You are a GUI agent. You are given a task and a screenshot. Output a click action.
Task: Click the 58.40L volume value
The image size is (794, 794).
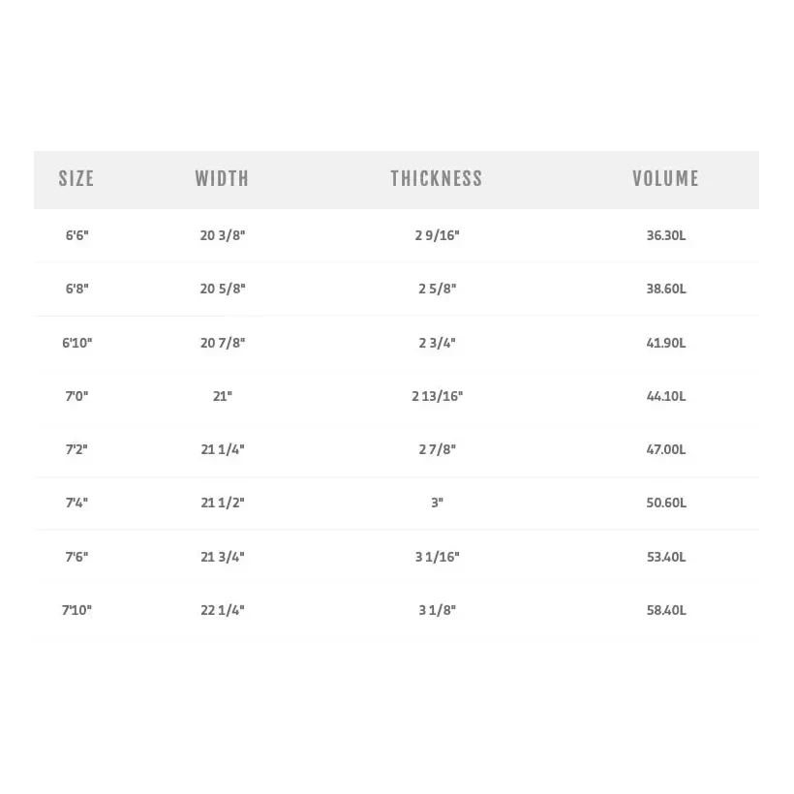666,610
